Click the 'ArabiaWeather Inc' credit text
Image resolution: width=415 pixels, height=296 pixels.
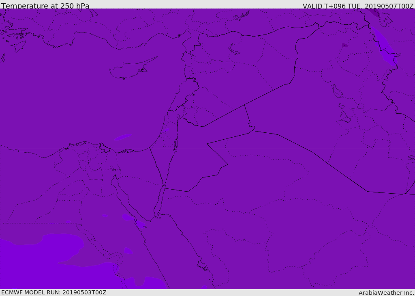(x=386, y=293)
